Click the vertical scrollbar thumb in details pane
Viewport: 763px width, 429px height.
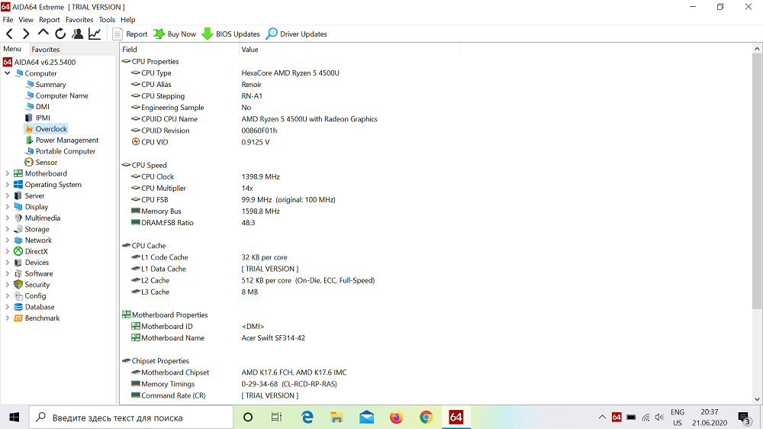click(757, 181)
